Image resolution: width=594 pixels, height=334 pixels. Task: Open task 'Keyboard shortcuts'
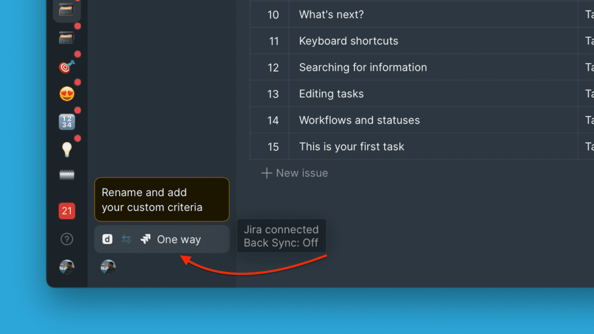coord(348,41)
